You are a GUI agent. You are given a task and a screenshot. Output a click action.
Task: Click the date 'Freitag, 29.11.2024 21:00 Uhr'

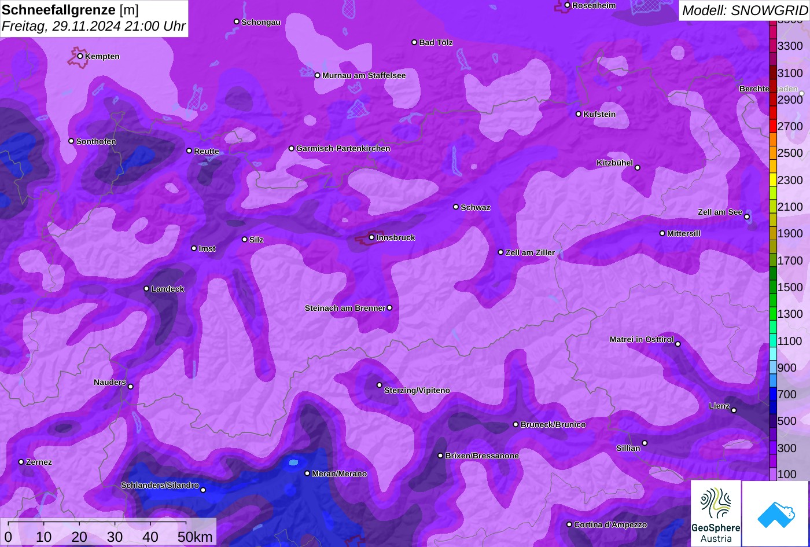(x=94, y=26)
